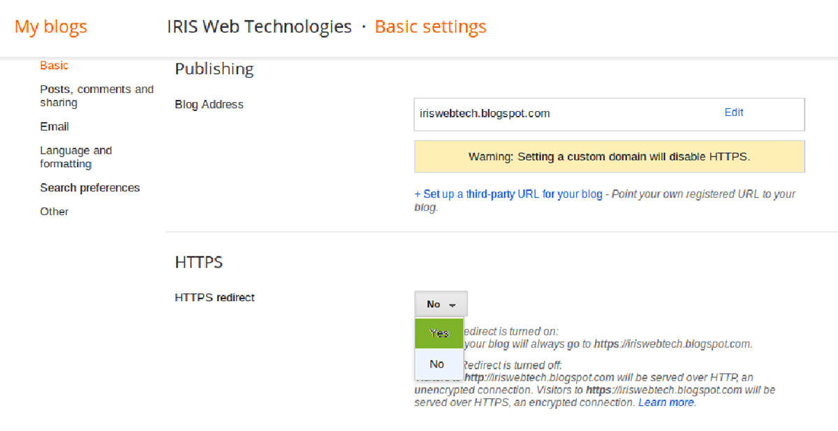Choose No in the HTTPS redirect menu
Viewport: 838px width, 431px height.
[439, 364]
